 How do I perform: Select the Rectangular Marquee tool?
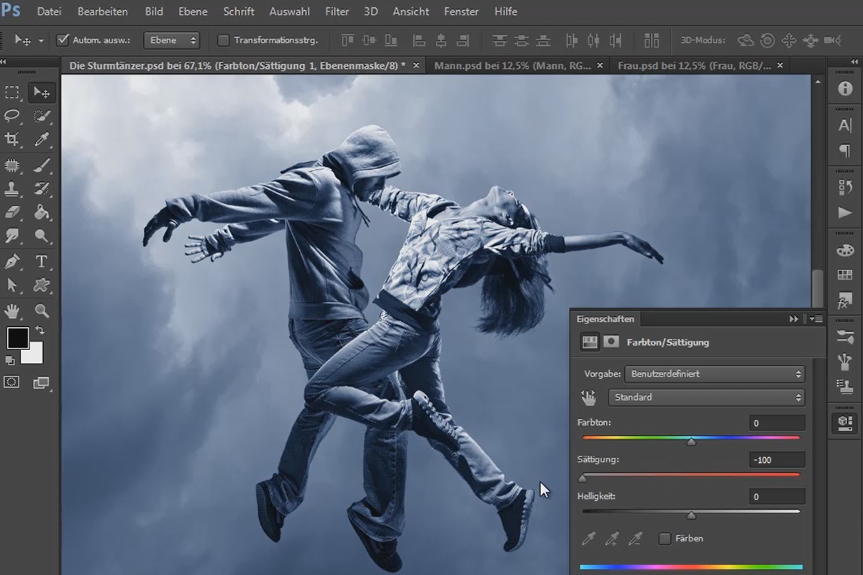(12, 92)
